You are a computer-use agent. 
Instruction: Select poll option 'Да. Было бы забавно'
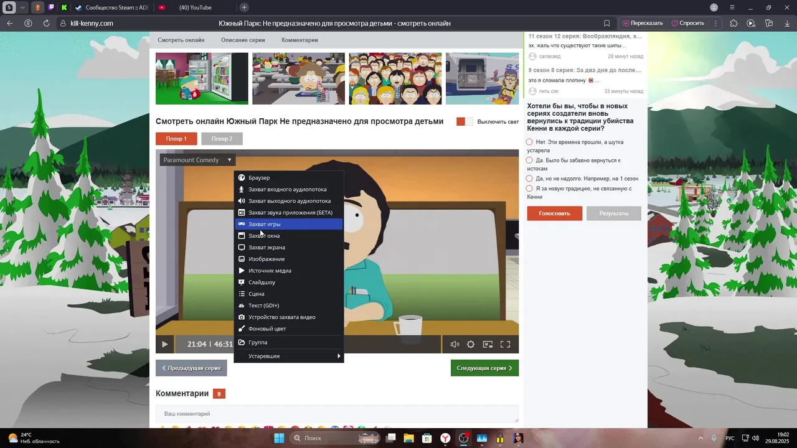point(530,160)
